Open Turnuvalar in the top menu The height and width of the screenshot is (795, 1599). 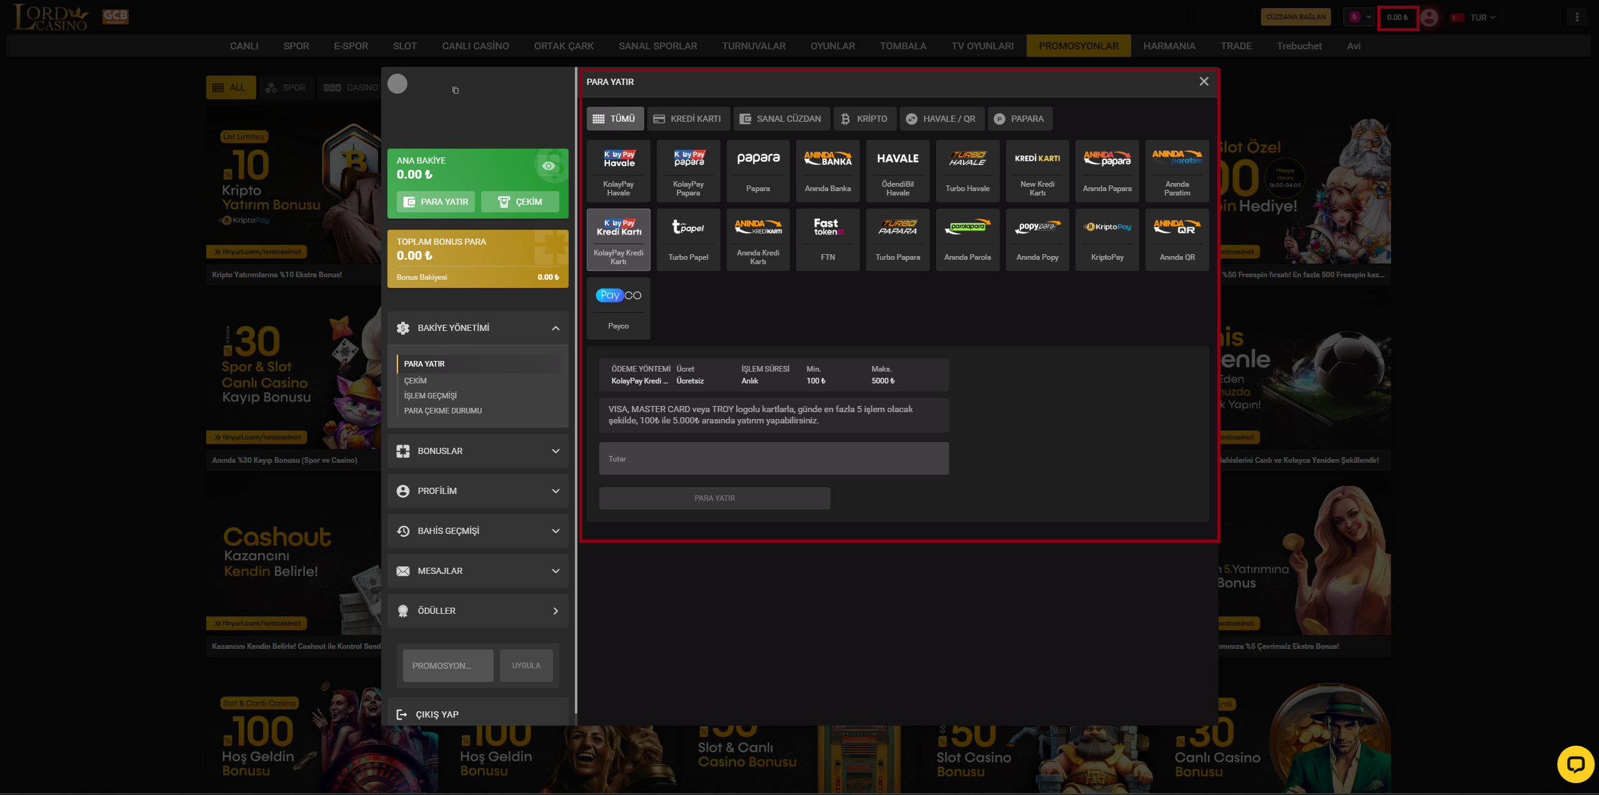coord(754,46)
